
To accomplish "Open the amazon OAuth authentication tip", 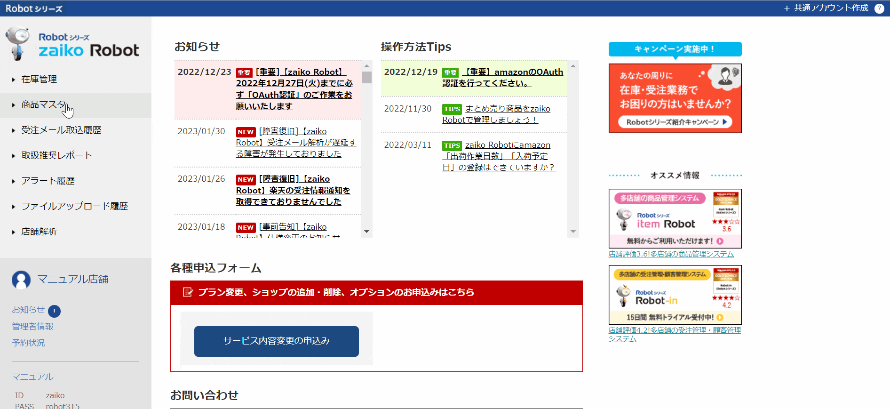I will (x=502, y=78).
